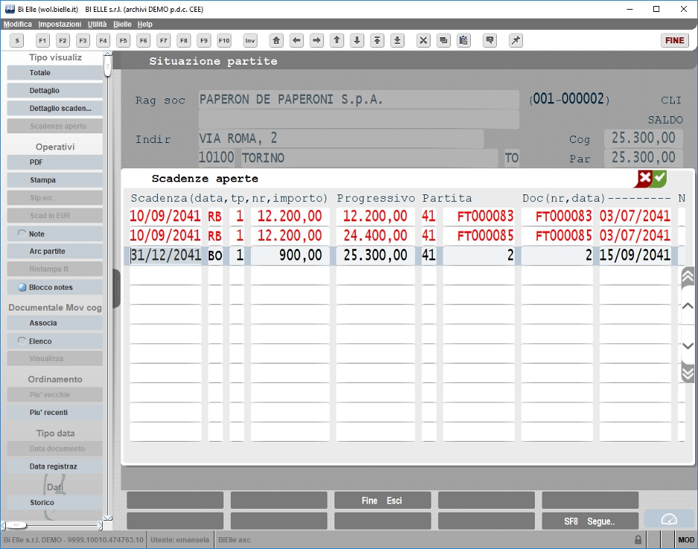Viewport: 698px width, 549px height.
Task: Click the Fine Esci button
Action: pos(382,501)
